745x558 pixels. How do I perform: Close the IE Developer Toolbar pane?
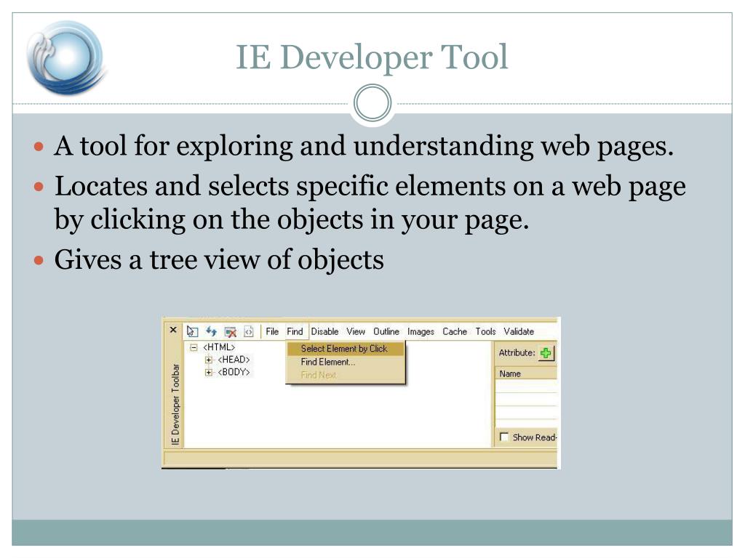click(x=173, y=329)
